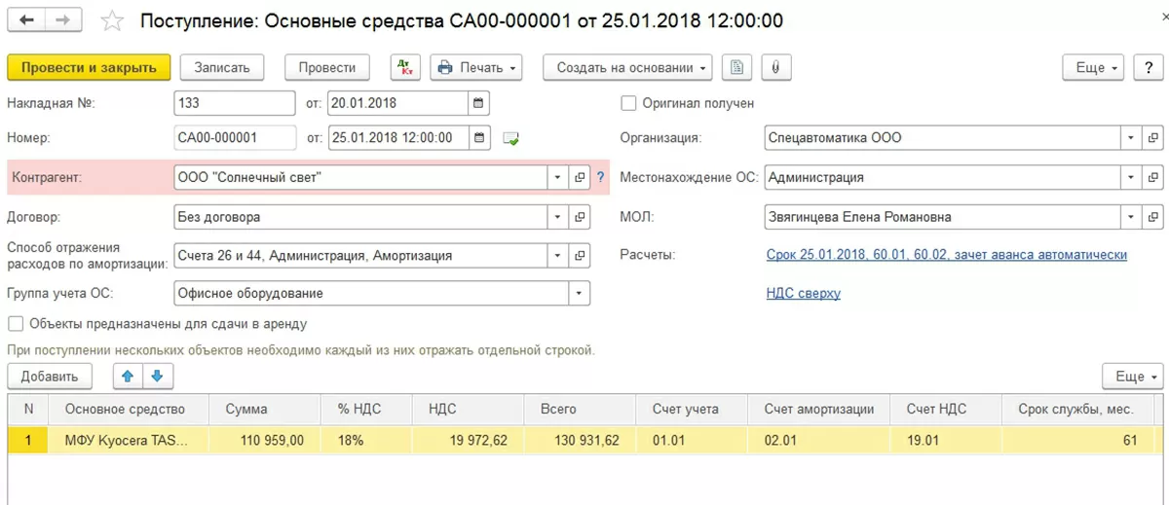1169x505 pixels.
Task: Click the Сумма column header
Action: coord(264,410)
